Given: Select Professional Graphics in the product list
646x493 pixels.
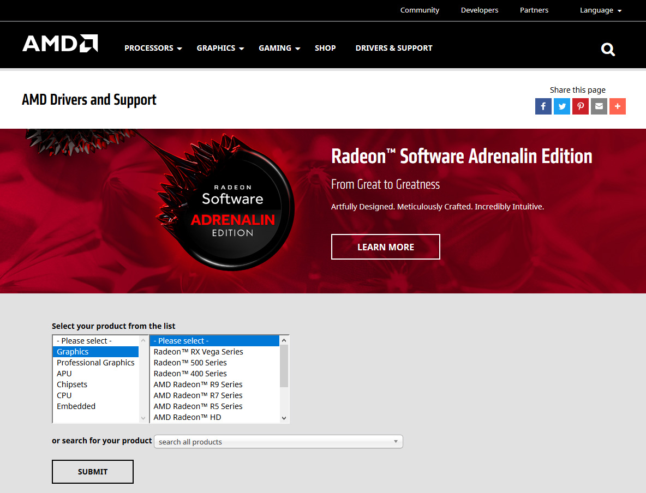Looking at the screenshot, I should click(95, 363).
